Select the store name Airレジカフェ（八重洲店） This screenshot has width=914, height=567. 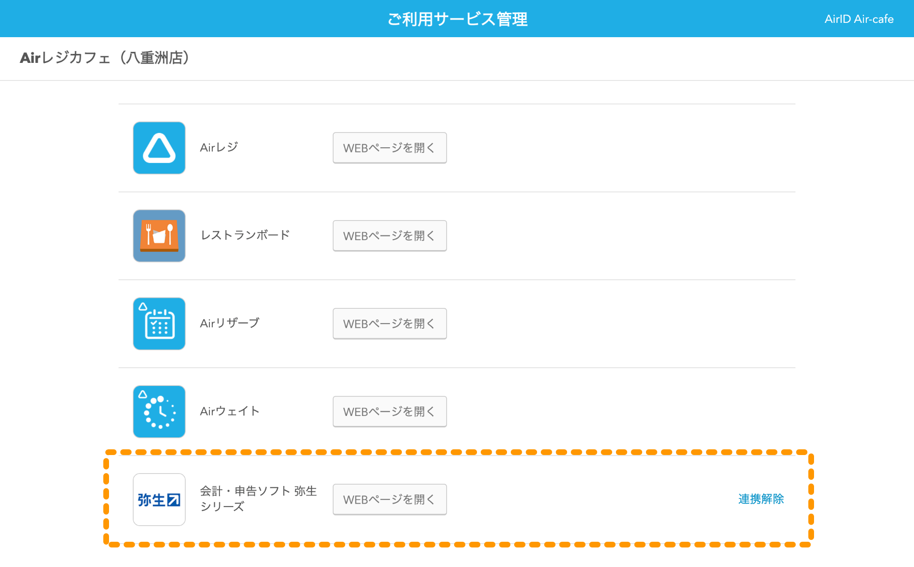click(x=104, y=58)
